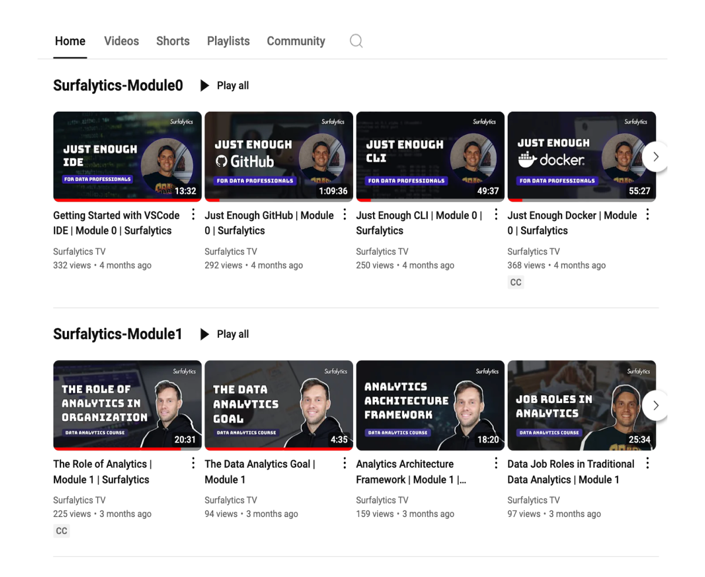Play all videos in Surfalytics-Module1

pyautogui.click(x=224, y=334)
